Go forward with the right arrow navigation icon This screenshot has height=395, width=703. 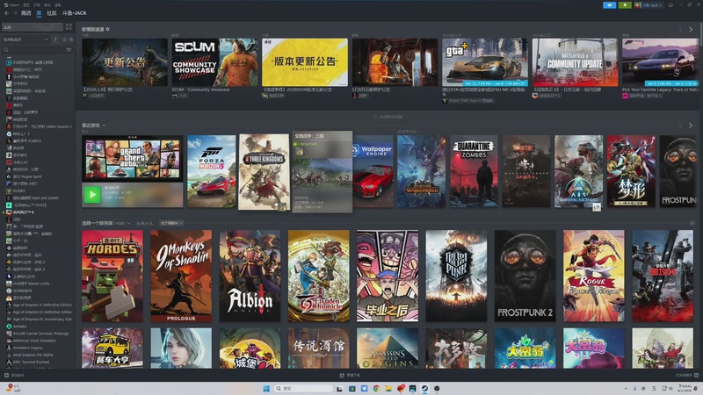point(15,13)
